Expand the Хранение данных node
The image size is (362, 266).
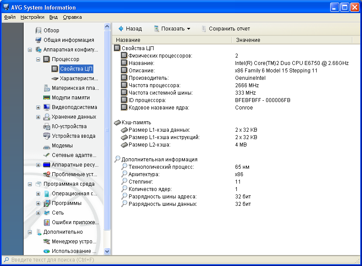[x=38, y=117]
